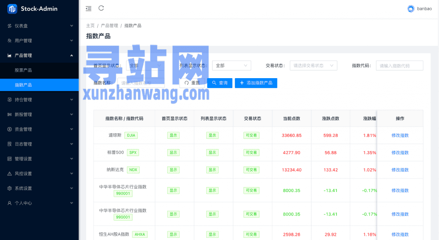Click the AHXA code tag
This screenshot has height=240, width=439.
click(140, 234)
